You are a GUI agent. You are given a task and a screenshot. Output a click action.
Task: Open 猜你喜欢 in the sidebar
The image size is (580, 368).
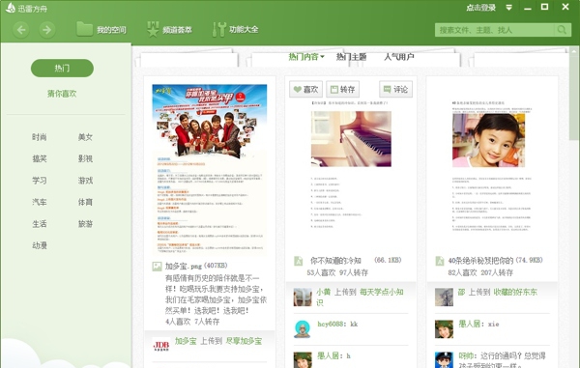pos(62,94)
